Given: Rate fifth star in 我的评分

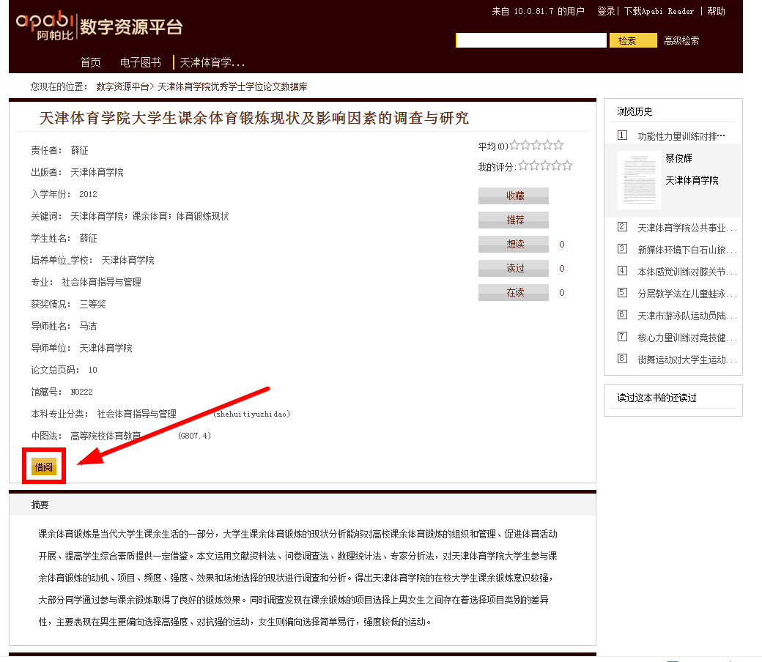Looking at the screenshot, I should (x=566, y=166).
